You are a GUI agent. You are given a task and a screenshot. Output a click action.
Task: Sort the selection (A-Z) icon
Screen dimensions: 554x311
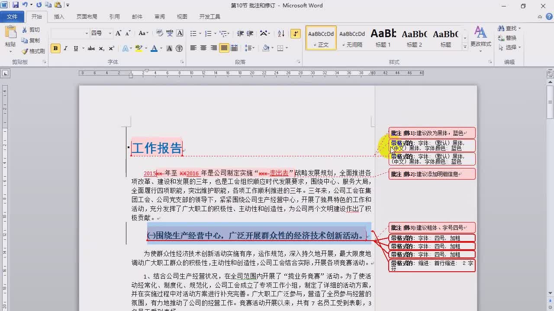tap(281, 33)
